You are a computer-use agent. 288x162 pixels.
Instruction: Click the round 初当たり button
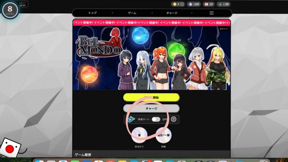[x=139, y=136]
